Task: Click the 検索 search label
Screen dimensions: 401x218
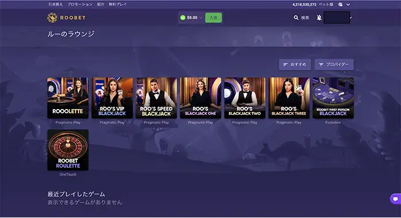Action: pos(305,18)
